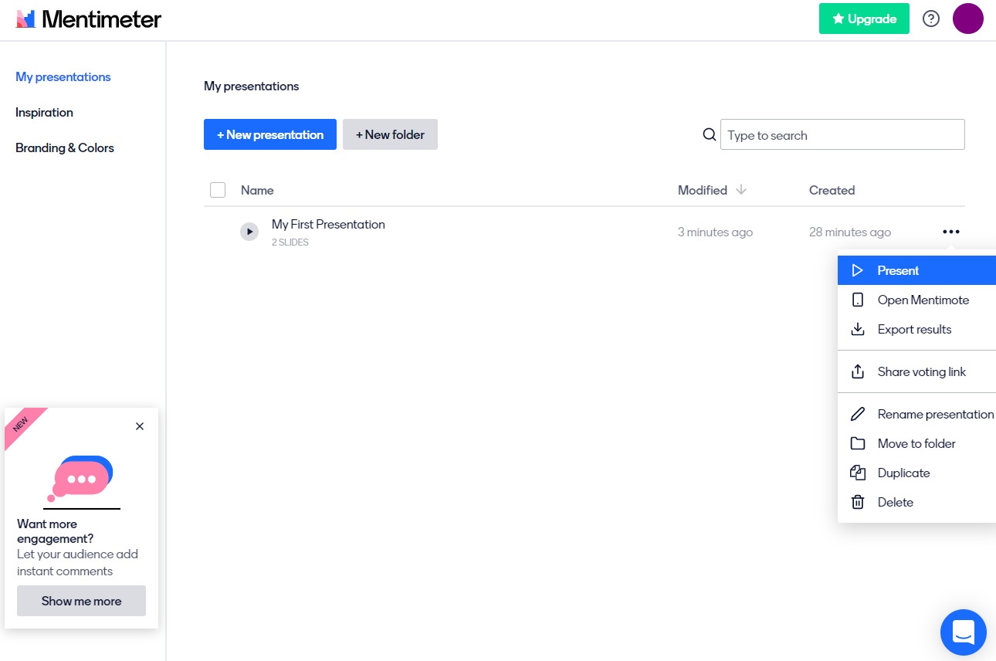Click the Mentimeter logo
This screenshot has width=996, height=661.
89,19
